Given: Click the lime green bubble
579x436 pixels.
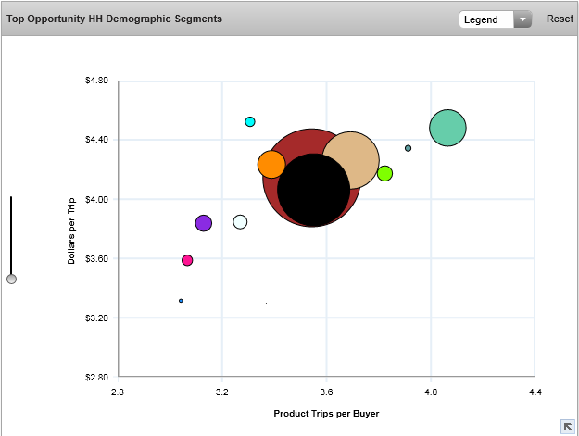Looking at the screenshot, I should 384,173.
